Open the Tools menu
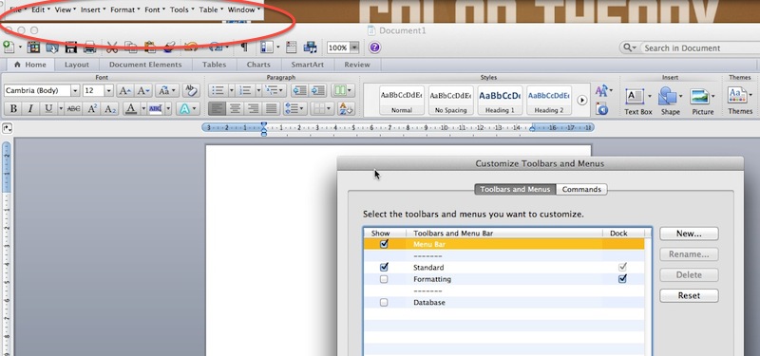Screen dimensions: 760x356 tap(181, 9)
